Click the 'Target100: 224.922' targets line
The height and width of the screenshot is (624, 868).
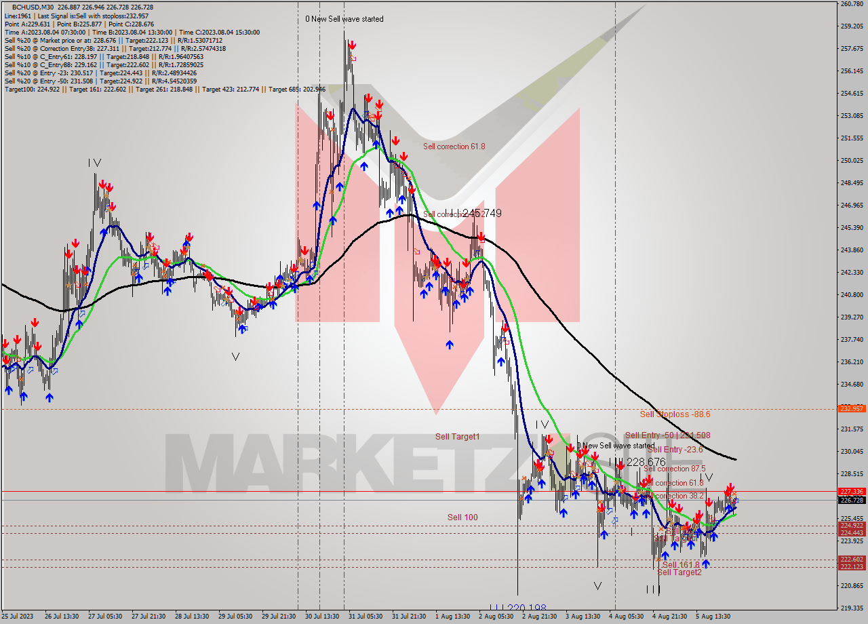pyautogui.click(x=165, y=89)
